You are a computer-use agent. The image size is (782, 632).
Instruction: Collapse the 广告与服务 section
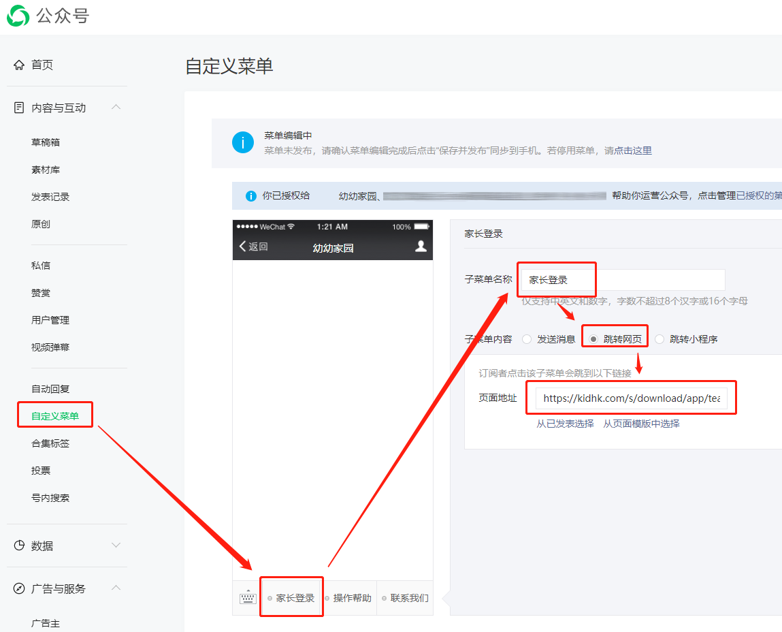tap(116, 588)
